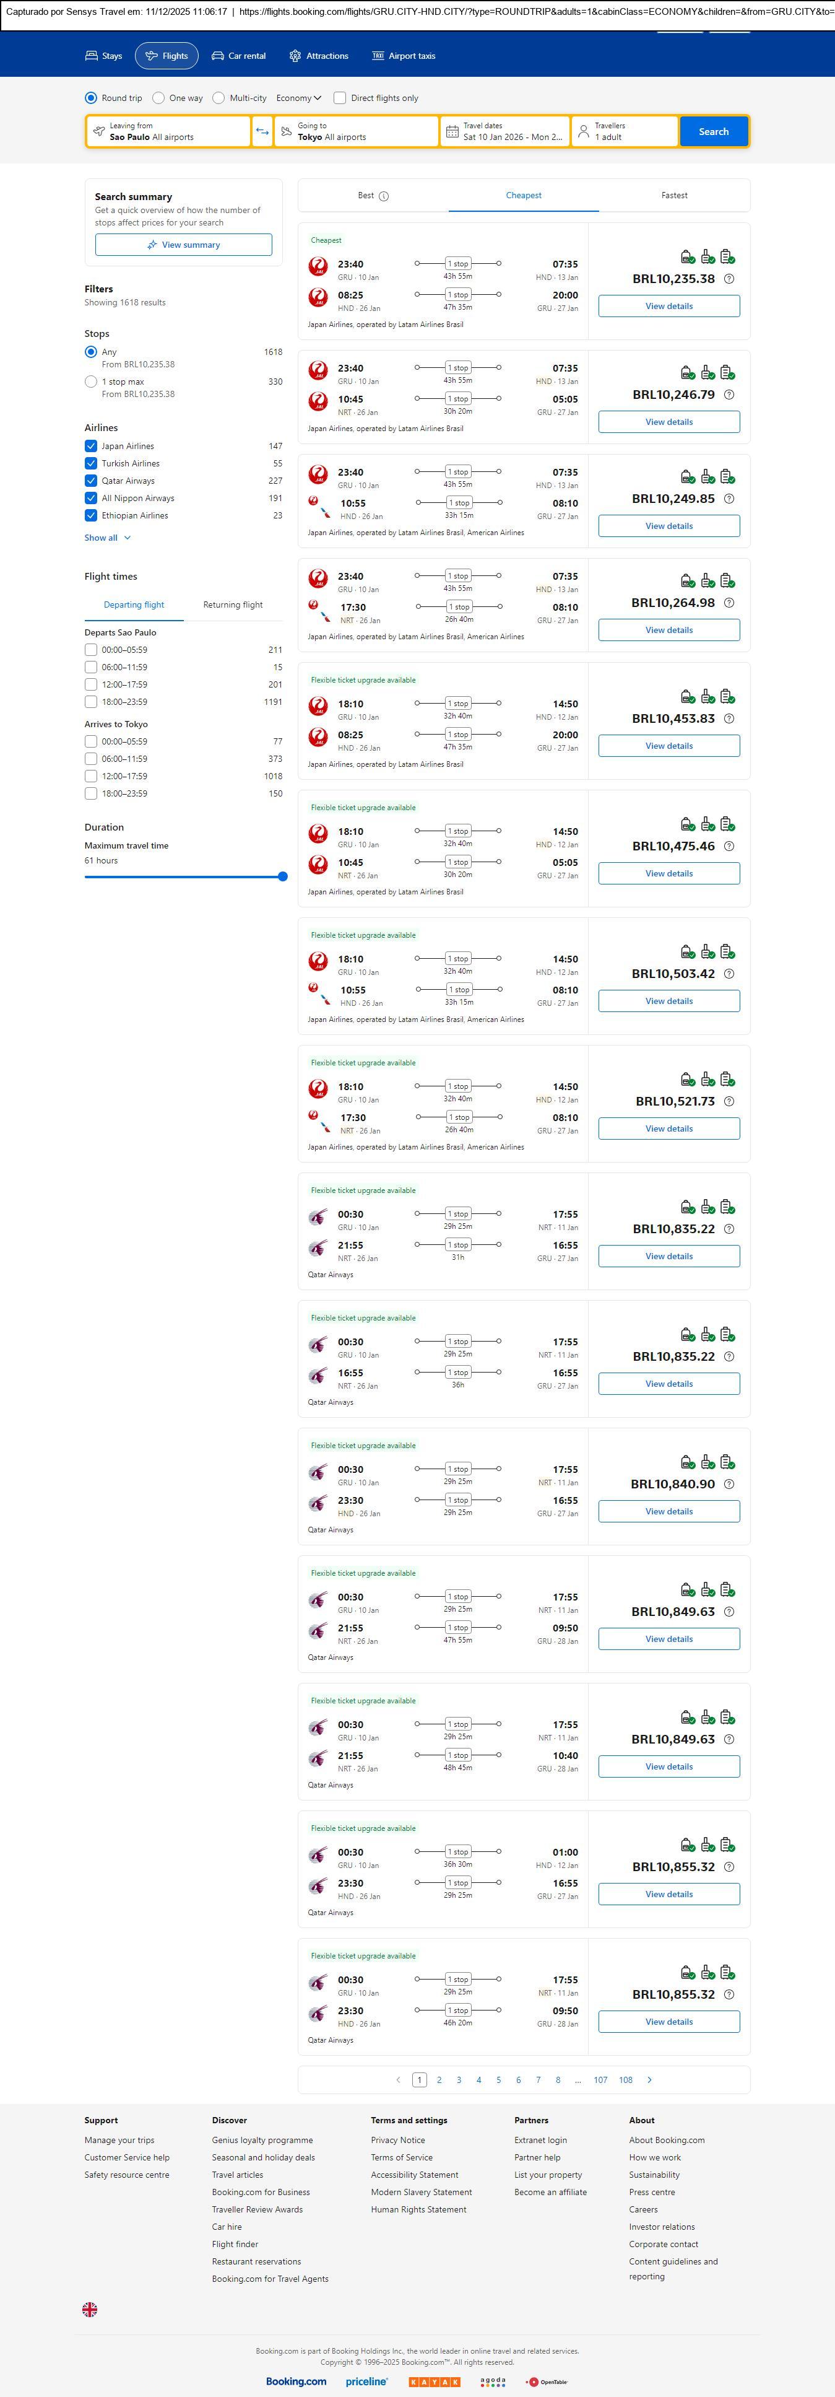Screen dimensions: 835x2397
Task: Go to next results page using right arrow
Action: point(649,2080)
